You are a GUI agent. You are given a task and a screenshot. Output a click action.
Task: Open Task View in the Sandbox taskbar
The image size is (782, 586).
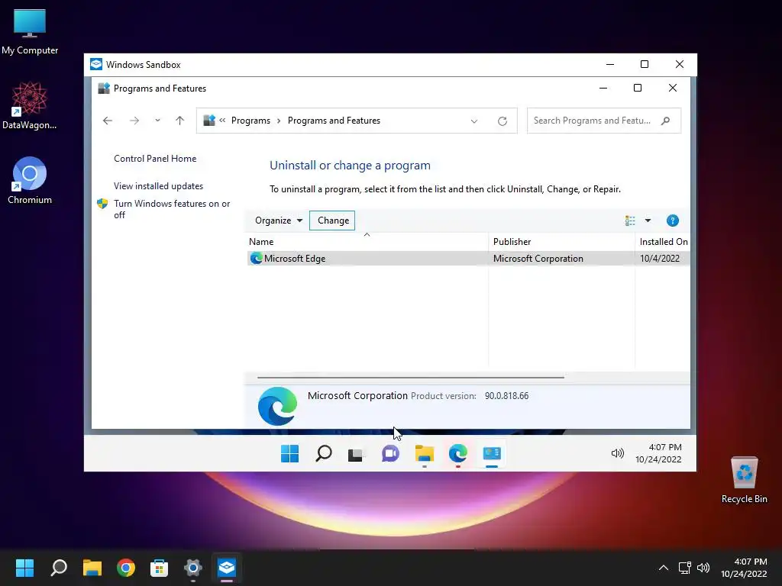click(x=356, y=455)
